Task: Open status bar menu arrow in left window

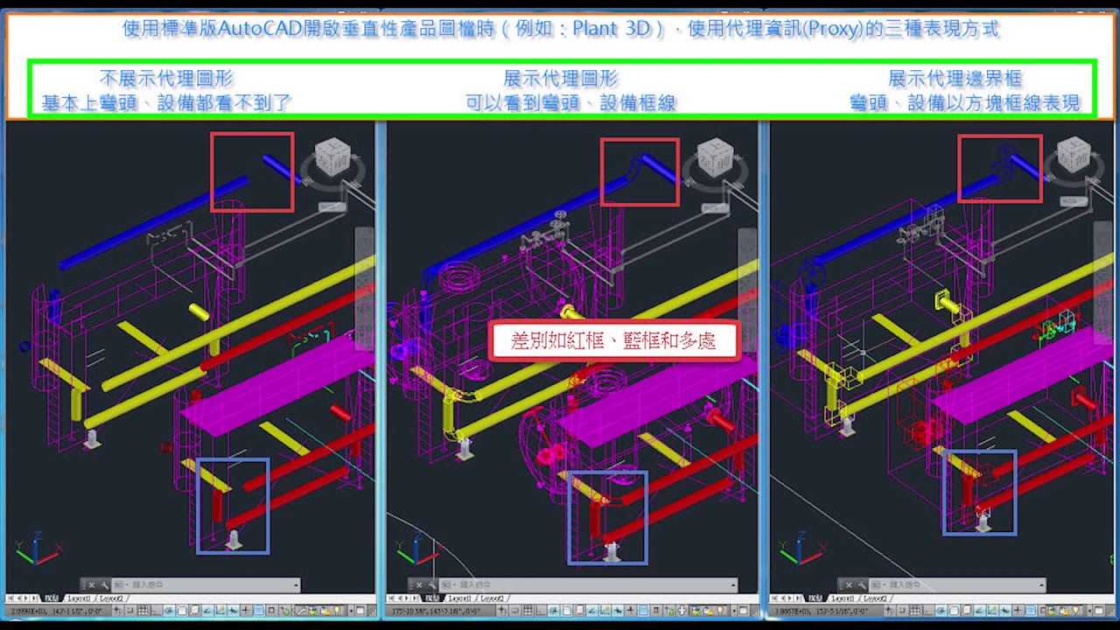Action: (351, 611)
